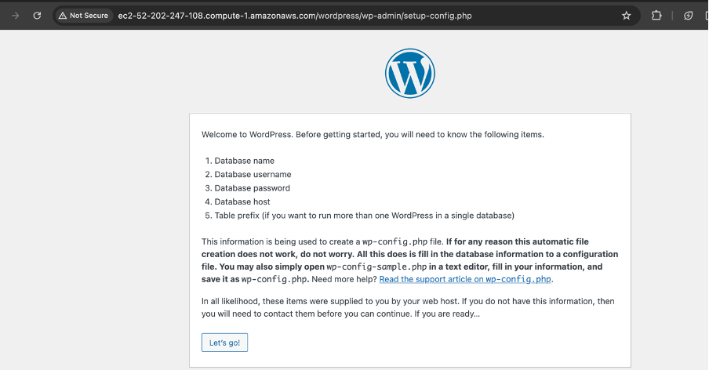
Task: Bookmark this page with the star icon
Action: (626, 15)
